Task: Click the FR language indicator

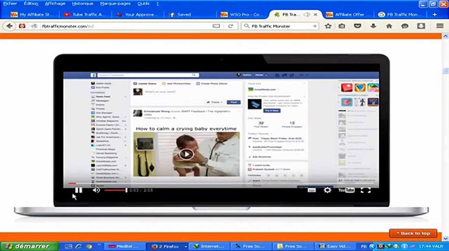Action: coord(364,246)
